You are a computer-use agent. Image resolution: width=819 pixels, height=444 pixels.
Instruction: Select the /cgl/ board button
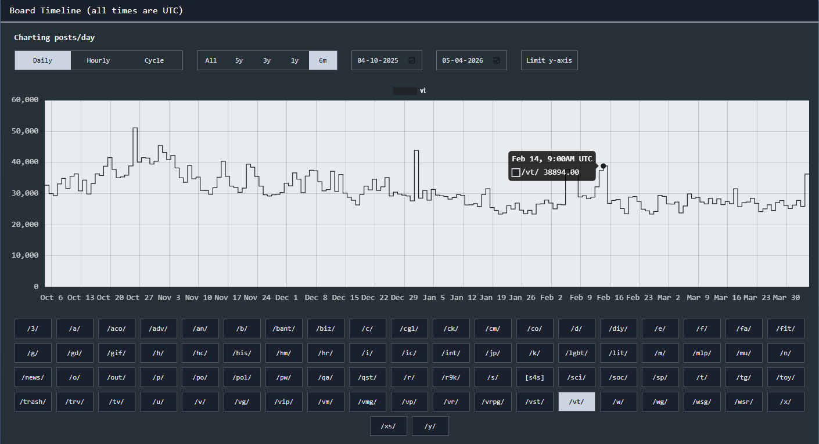tap(409, 329)
